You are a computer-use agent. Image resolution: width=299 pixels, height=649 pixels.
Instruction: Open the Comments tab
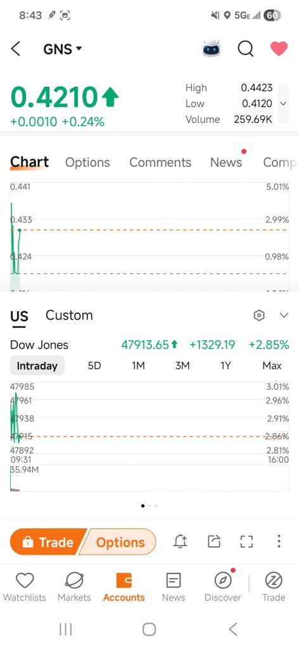coord(160,162)
